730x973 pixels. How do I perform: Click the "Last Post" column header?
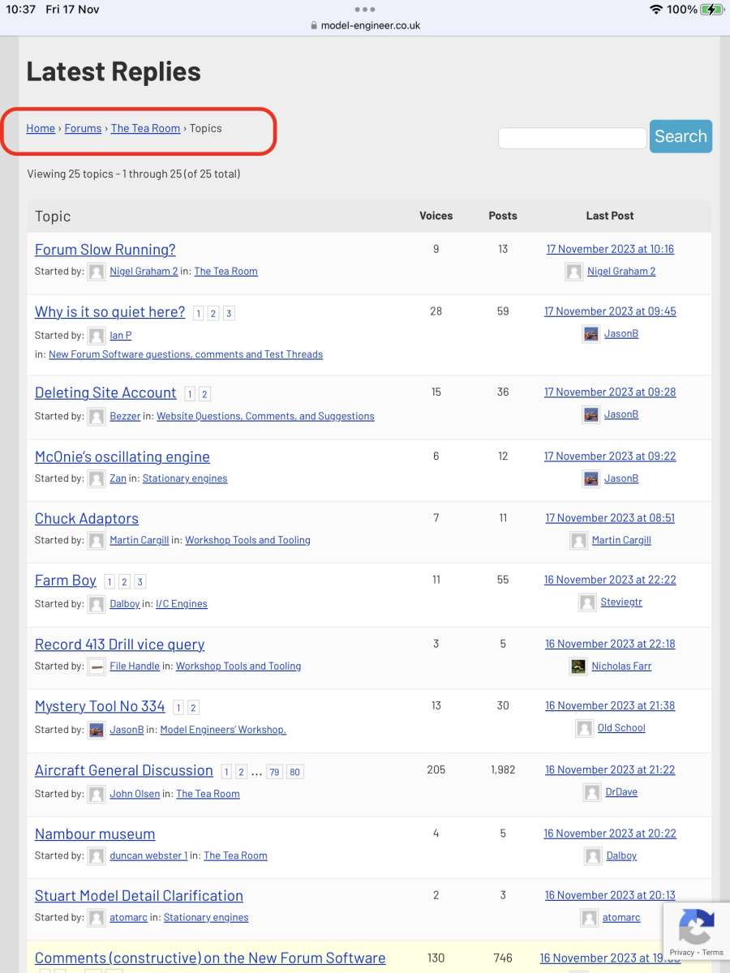coord(610,216)
